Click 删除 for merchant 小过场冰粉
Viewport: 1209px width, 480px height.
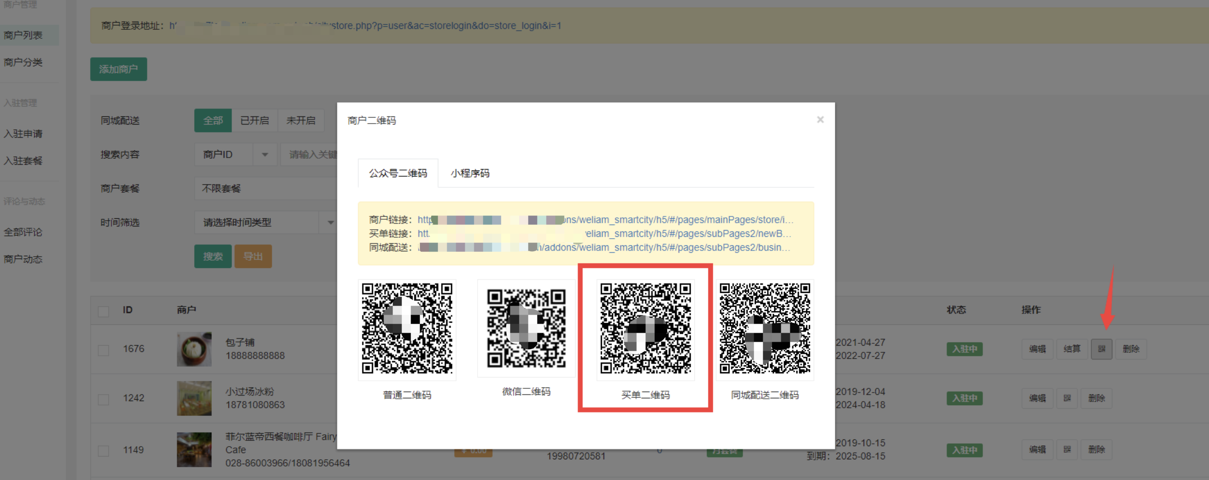tap(1096, 398)
